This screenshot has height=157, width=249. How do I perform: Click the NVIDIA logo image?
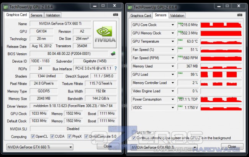click(105, 35)
